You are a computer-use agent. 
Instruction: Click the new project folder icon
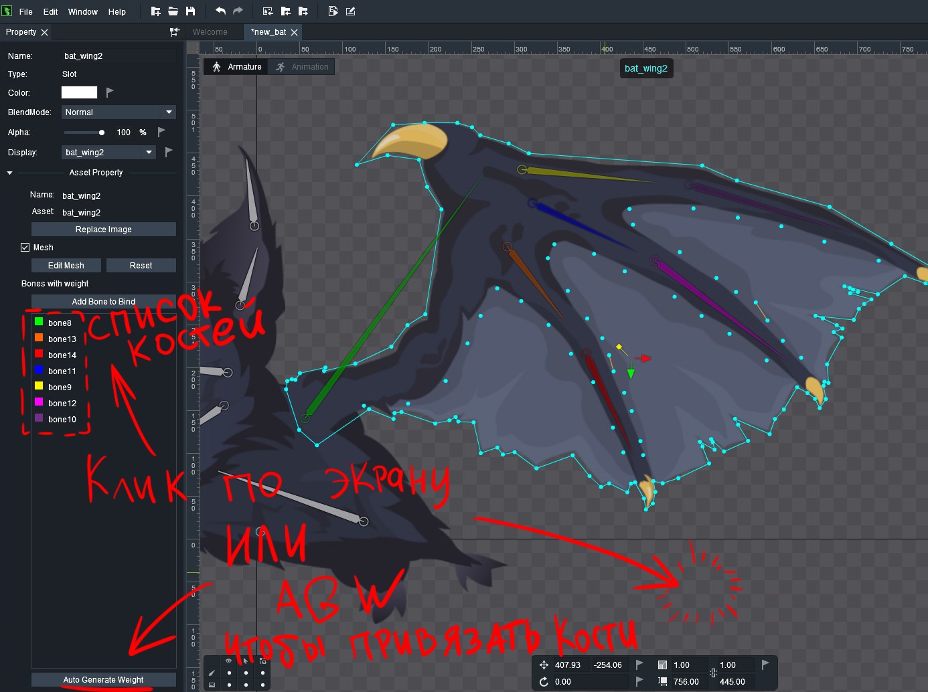tap(155, 11)
